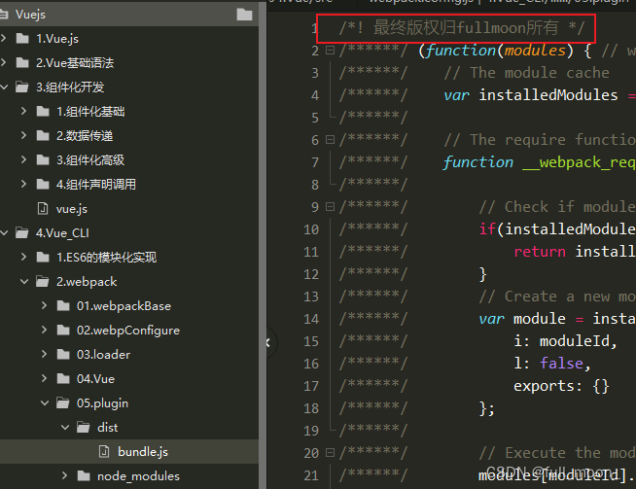Screen dimensions: 636x489
Task: Expand the 01.webpackBase folder arrow
Action: tap(44, 305)
